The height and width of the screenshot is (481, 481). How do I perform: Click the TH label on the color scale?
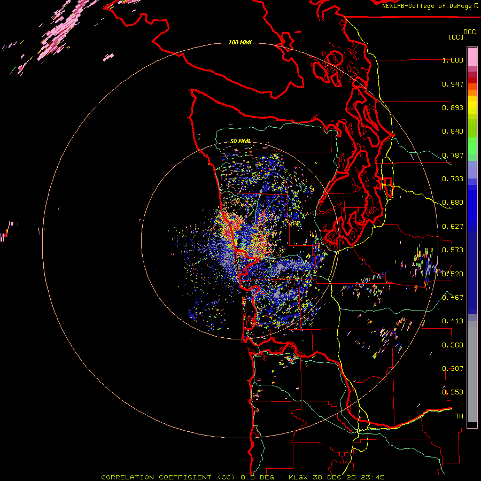459,416
